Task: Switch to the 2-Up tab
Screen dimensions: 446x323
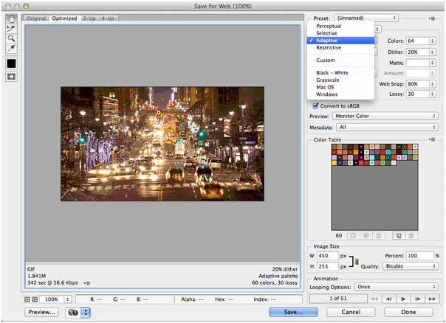Action: coord(89,18)
